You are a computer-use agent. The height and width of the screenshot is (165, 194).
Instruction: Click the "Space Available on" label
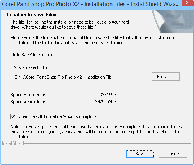tap(28, 102)
